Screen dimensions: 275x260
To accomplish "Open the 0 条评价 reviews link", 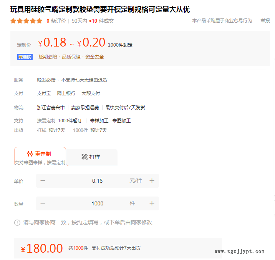I will pos(56,21).
